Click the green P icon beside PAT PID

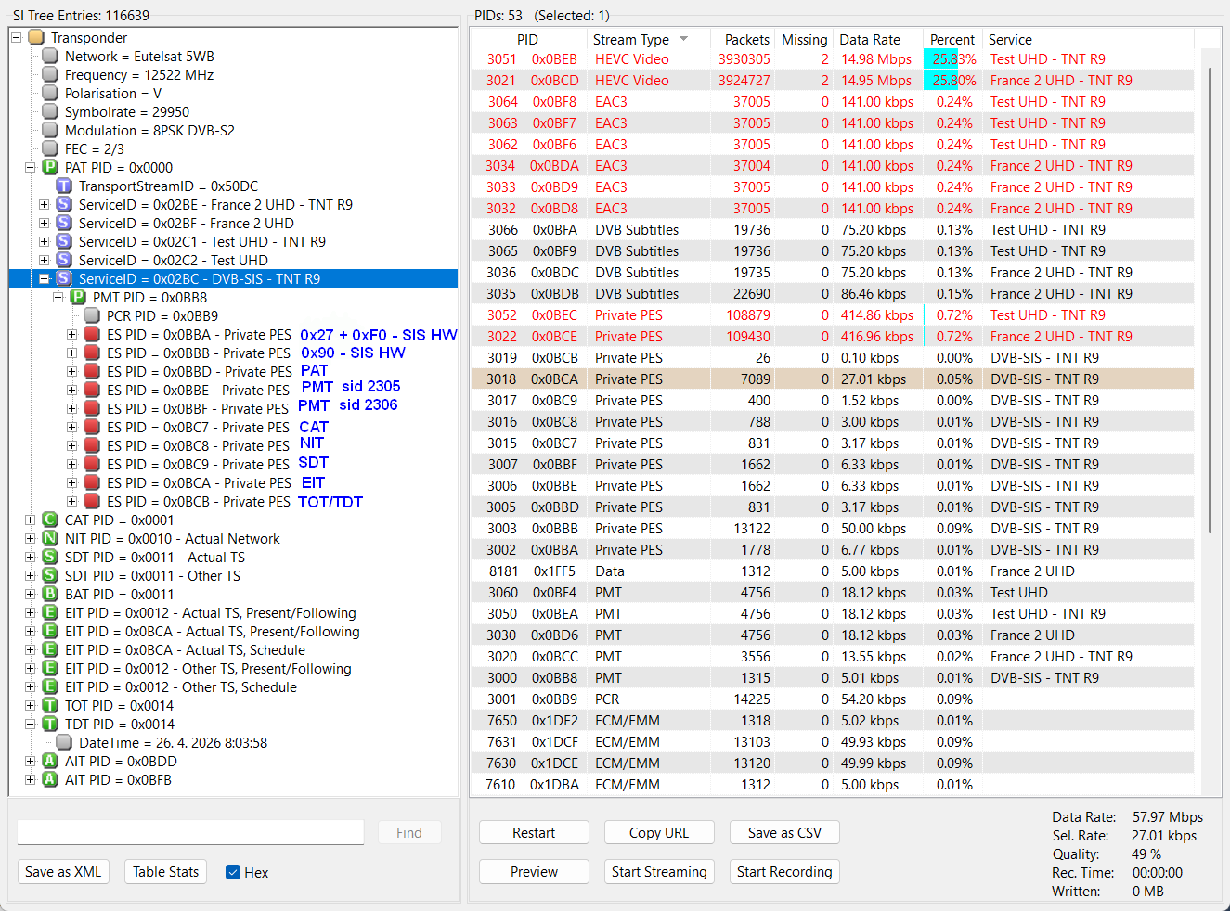50,167
